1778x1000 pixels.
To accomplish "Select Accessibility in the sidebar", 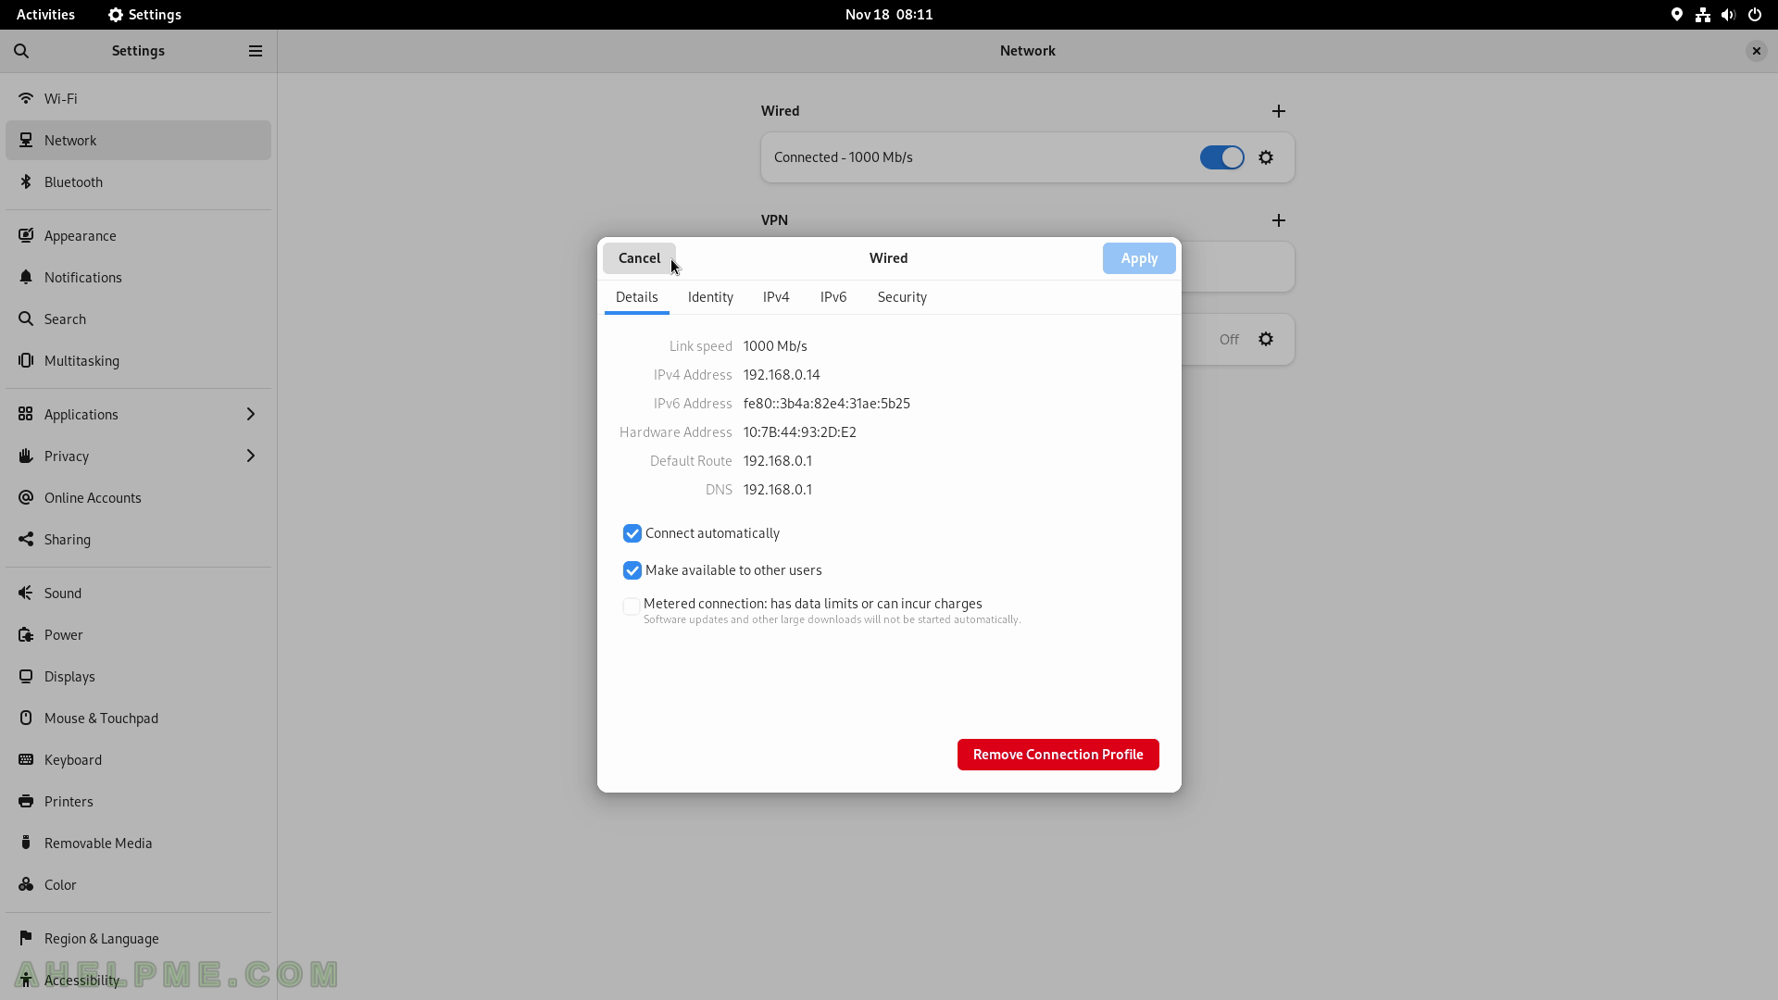I will click(139, 980).
